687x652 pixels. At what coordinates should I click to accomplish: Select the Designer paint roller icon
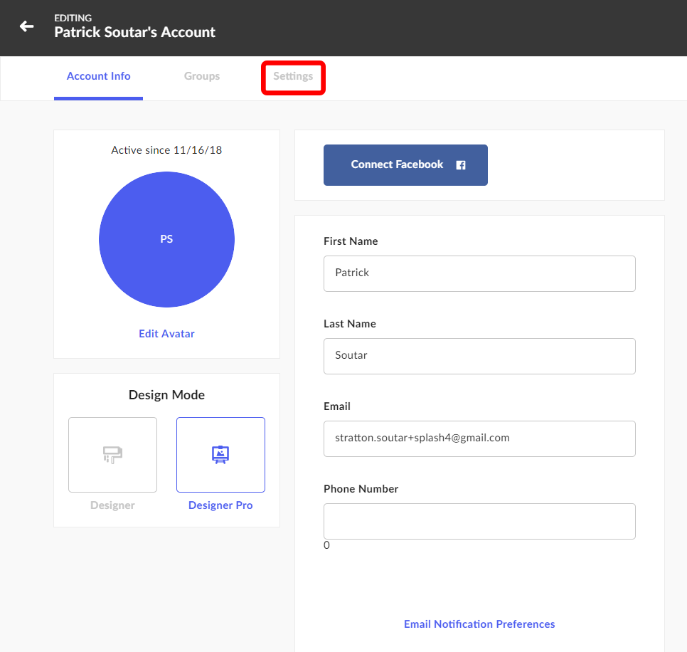pyautogui.click(x=112, y=455)
